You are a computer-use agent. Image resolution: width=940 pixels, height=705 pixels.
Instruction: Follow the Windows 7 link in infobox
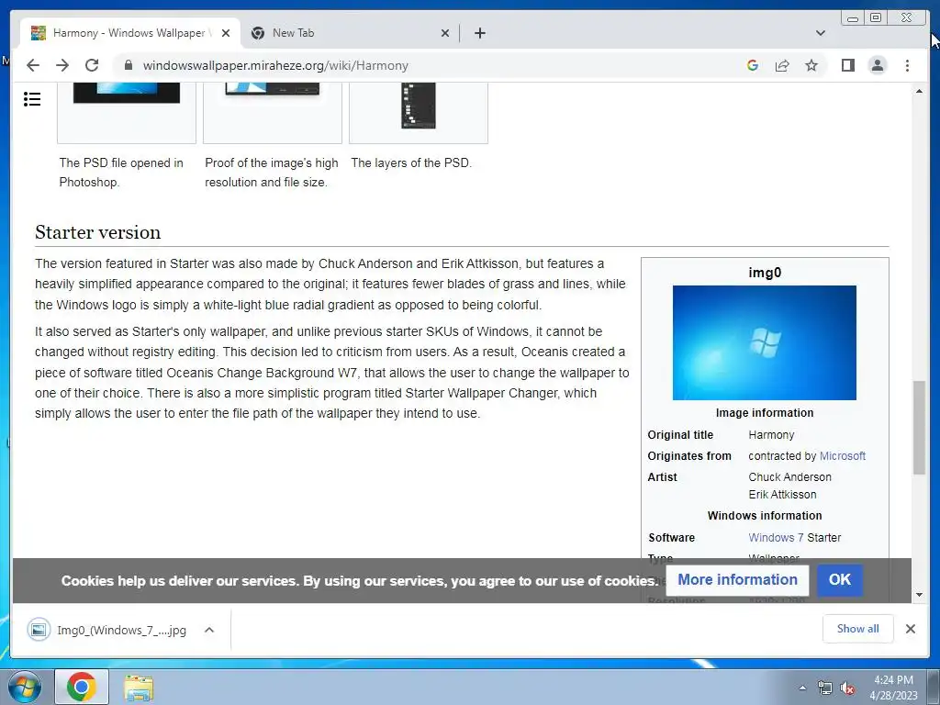776,537
